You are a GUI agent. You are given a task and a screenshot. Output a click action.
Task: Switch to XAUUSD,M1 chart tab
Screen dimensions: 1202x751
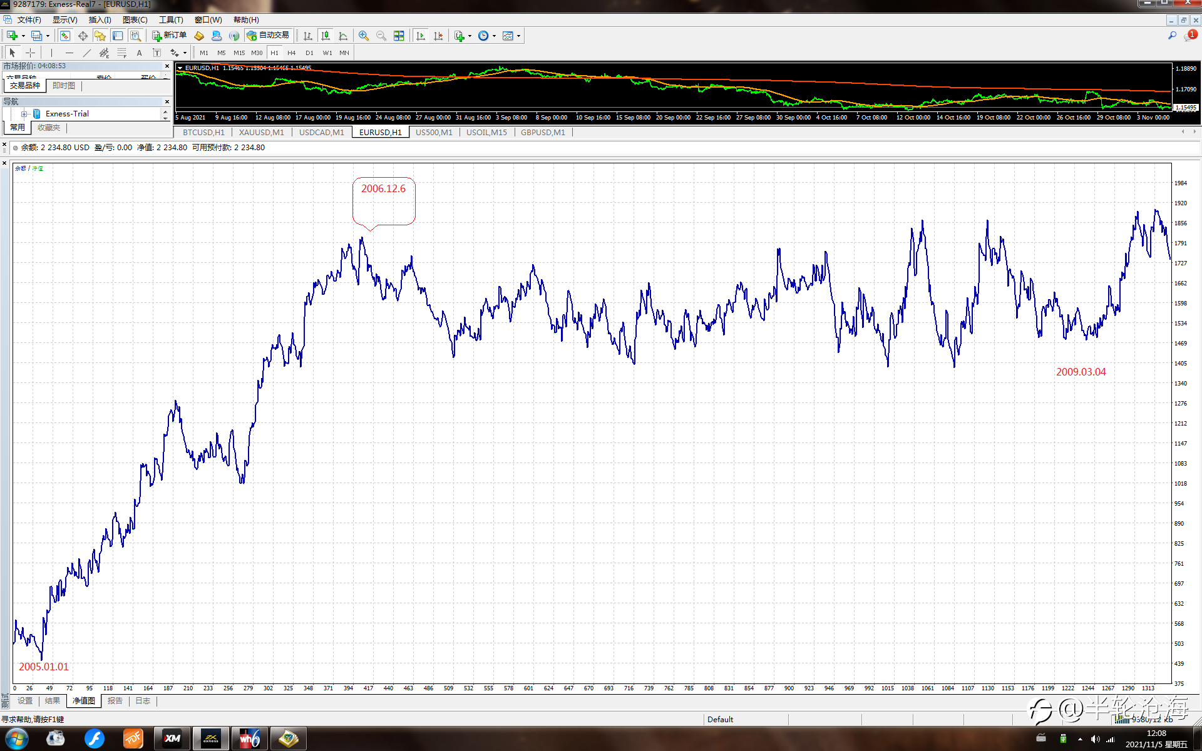(x=262, y=132)
